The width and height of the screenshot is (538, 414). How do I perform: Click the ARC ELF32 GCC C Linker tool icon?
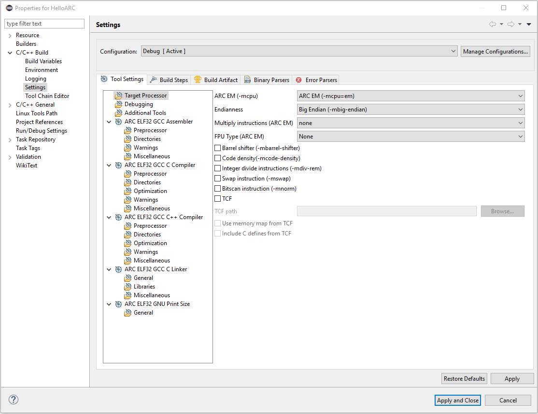tap(118, 269)
